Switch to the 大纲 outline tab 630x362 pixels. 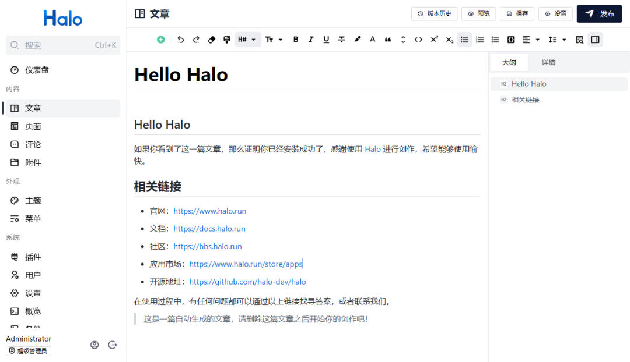pyautogui.click(x=509, y=62)
